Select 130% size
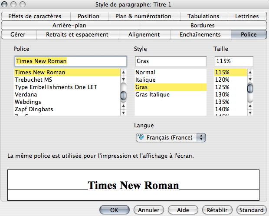The height and width of the screenshot is (216, 269). point(230,94)
